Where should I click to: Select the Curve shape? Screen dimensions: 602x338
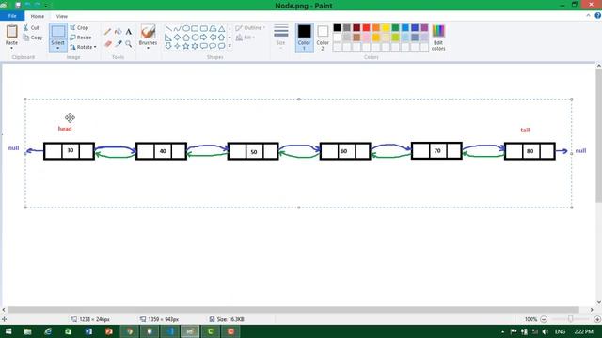click(177, 29)
